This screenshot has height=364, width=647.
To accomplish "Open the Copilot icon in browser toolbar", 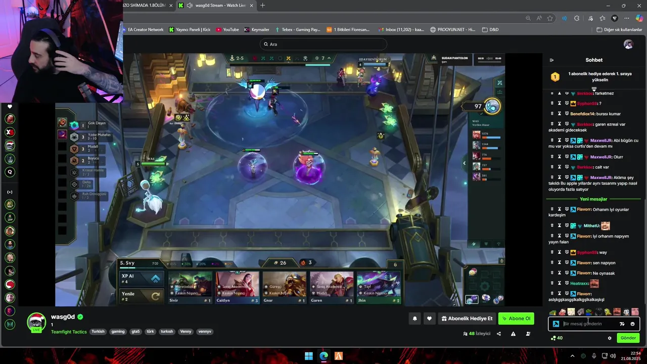I will click(639, 18).
